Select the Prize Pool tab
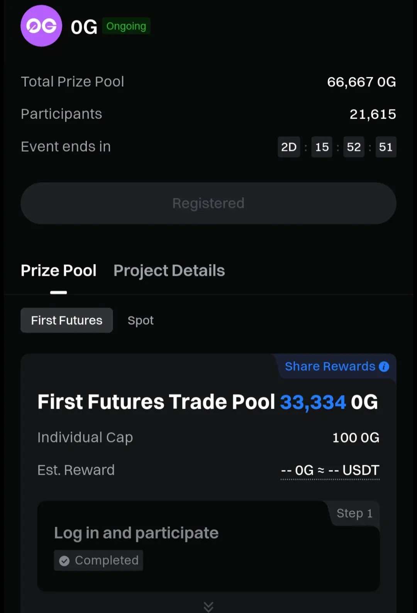Image resolution: width=417 pixels, height=613 pixels. tap(59, 271)
